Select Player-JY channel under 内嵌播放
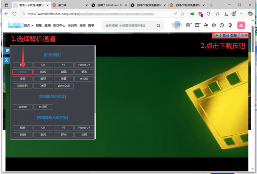Viewport: 257px width, 174px height. [x=84, y=65]
